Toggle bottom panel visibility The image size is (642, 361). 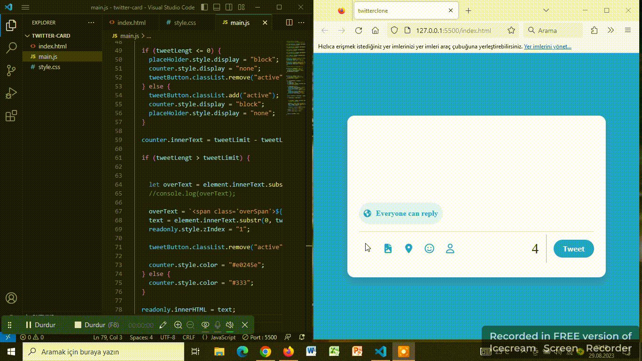coord(216,8)
